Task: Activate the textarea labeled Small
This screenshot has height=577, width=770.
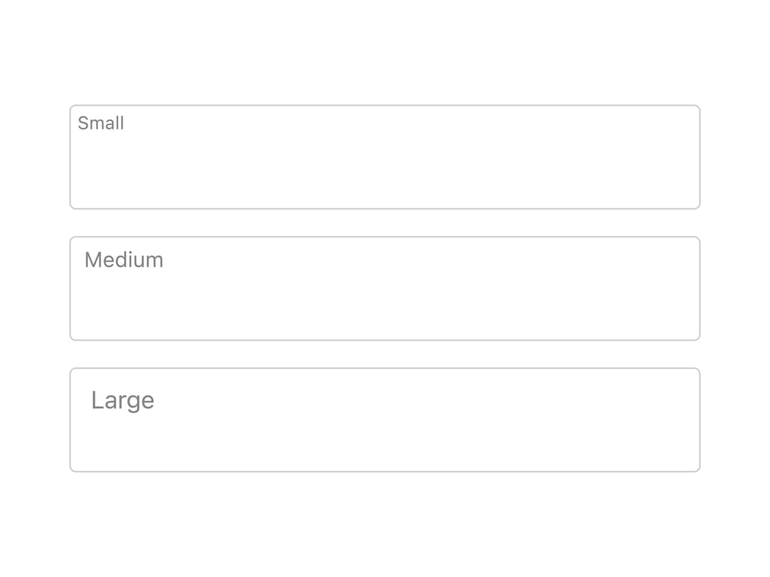Action: point(384,157)
